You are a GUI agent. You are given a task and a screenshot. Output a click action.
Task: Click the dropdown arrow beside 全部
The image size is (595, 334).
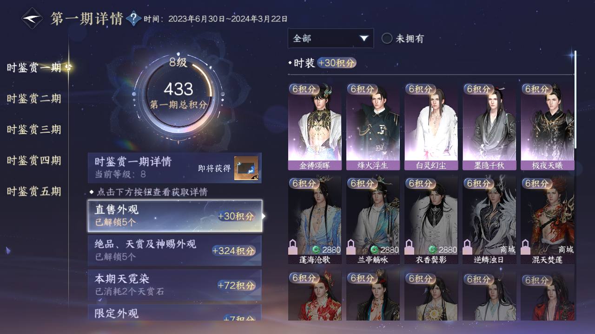[364, 39]
